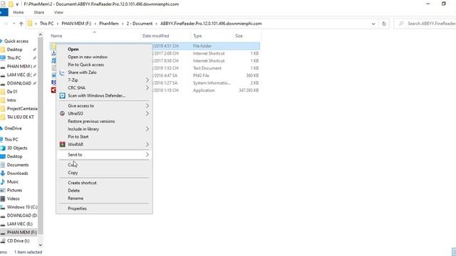Open Downloads in navigation pane

point(17,174)
